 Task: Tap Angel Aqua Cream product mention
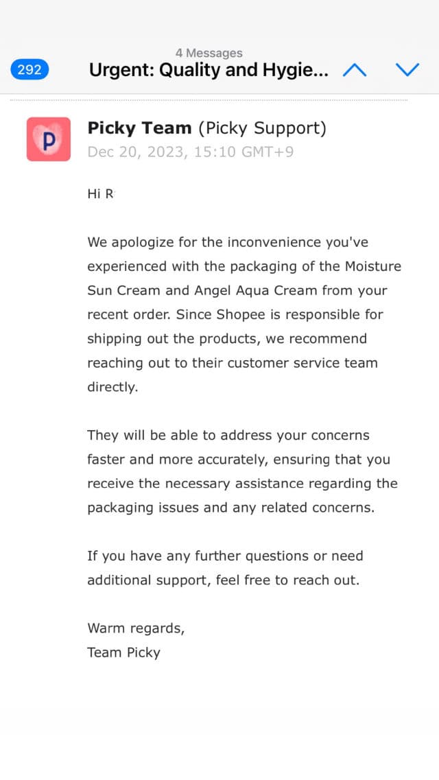[252, 291]
